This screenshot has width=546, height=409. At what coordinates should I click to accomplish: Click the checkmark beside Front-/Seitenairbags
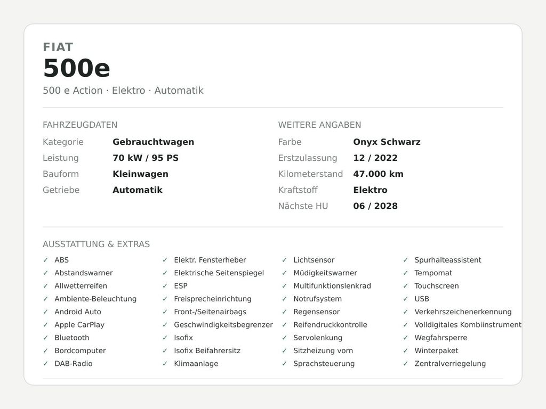(x=165, y=312)
